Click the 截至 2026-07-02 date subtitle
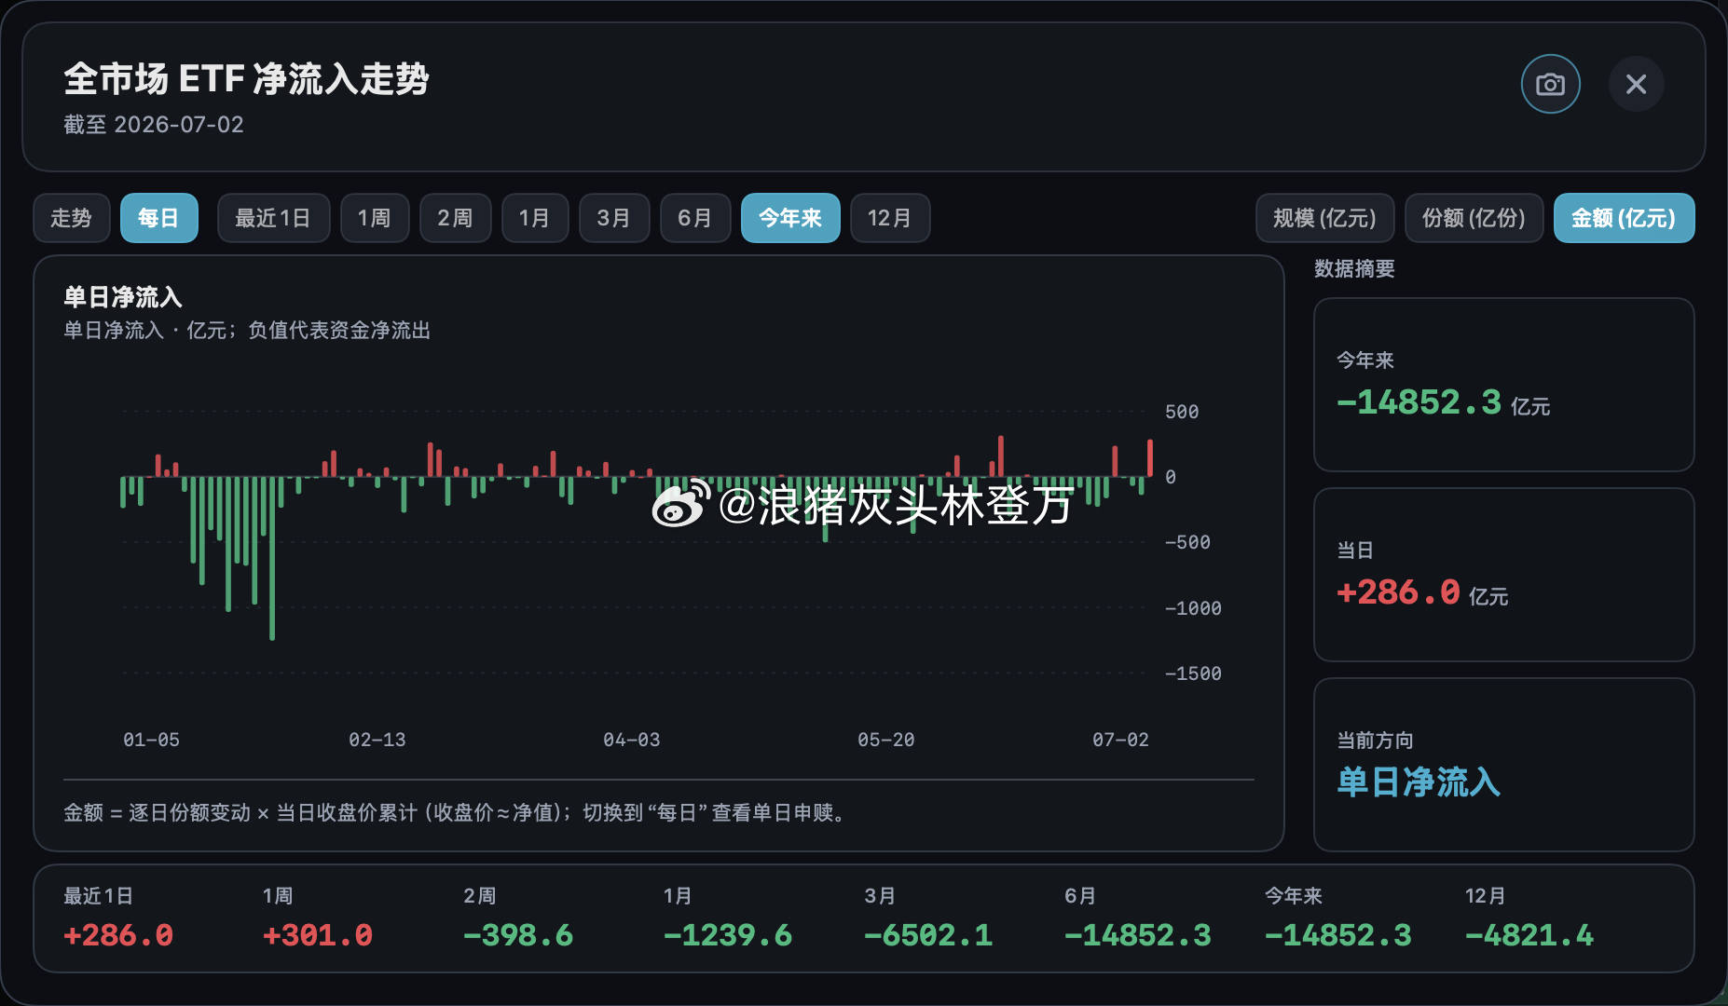Screen dimensions: 1728x1006 click(154, 125)
